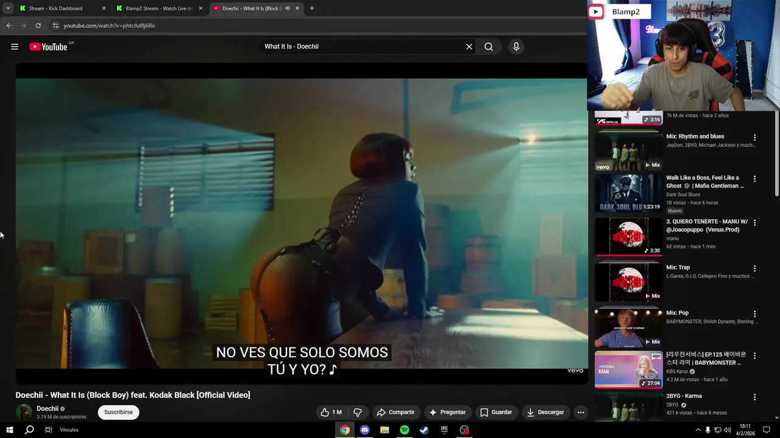Open the QUIERO TENERTE thumbnail
This screenshot has width=780, height=438.
(x=628, y=237)
